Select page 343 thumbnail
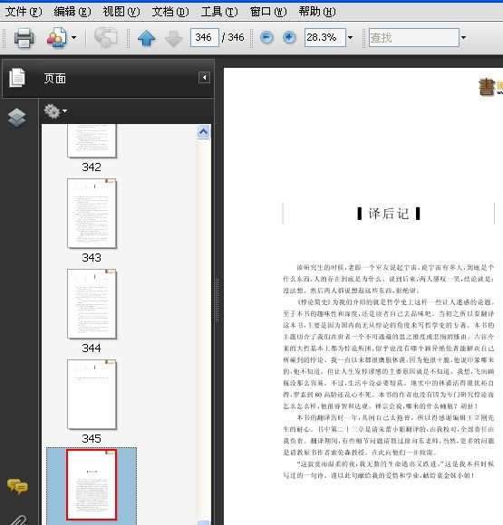This screenshot has width=503, height=525. coord(92,214)
